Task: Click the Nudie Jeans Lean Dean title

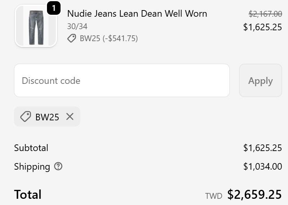Action: pos(137,14)
